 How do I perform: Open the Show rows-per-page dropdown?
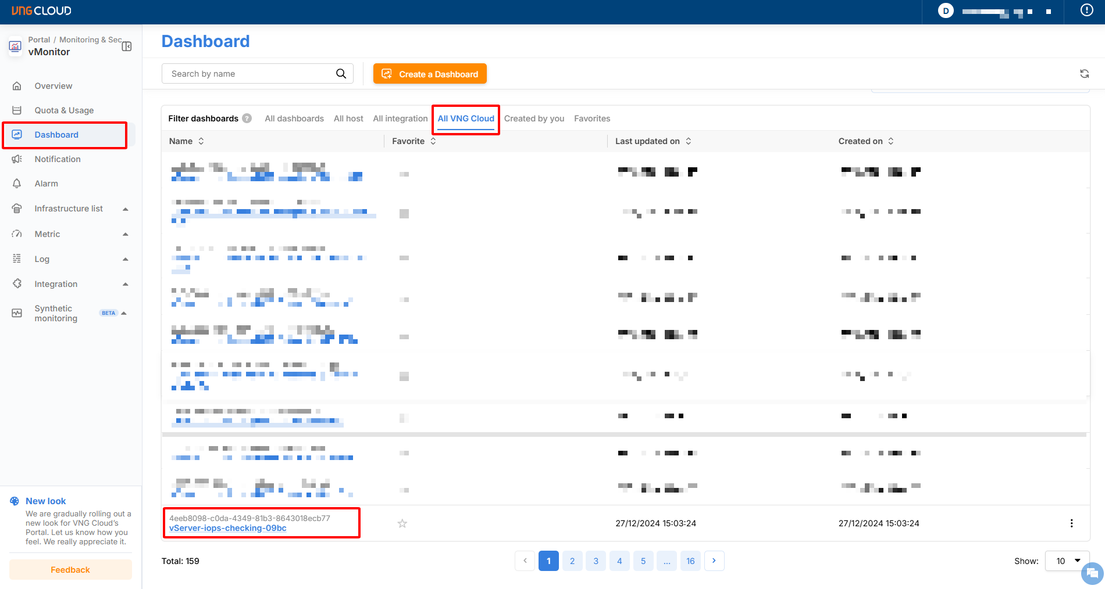tap(1067, 561)
